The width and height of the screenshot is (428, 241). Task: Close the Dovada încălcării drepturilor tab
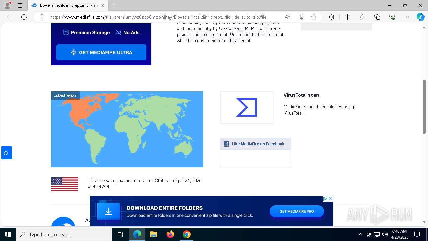tap(103, 5)
